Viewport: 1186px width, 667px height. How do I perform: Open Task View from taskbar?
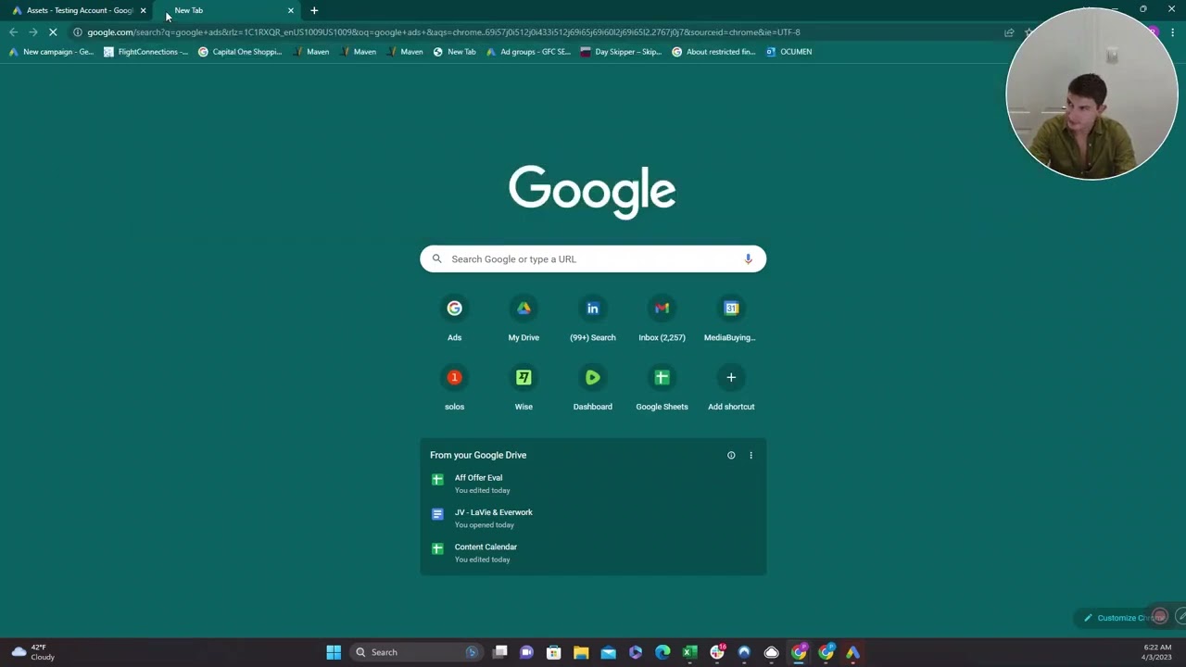click(499, 652)
